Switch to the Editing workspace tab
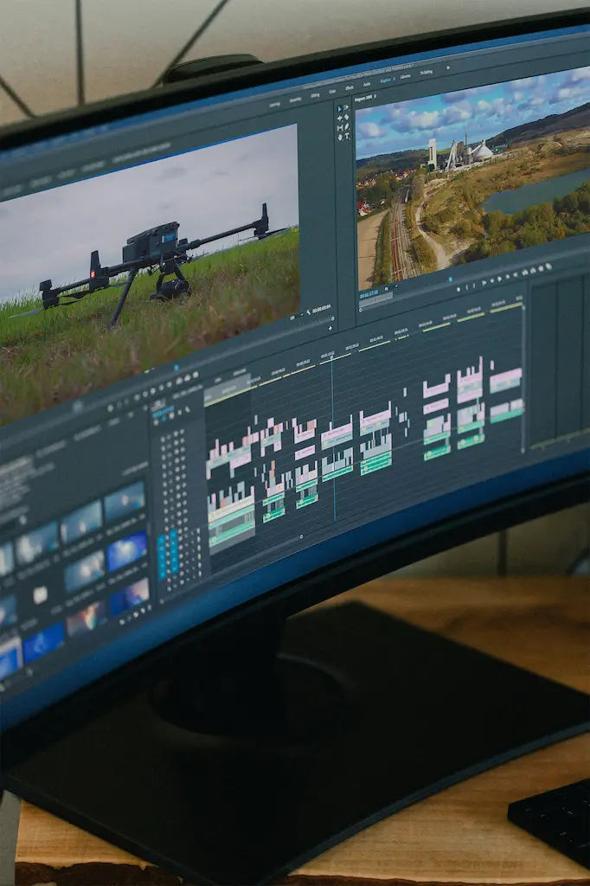This screenshot has width=590, height=886. [x=316, y=95]
